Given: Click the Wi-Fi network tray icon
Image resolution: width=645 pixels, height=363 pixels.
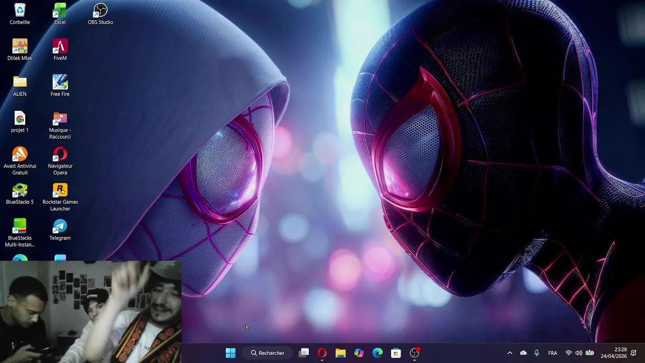Looking at the screenshot, I should (x=568, y=353).
